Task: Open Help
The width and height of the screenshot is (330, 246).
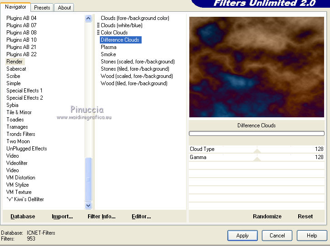Action: pyautogui.click(x=312, y=236)
